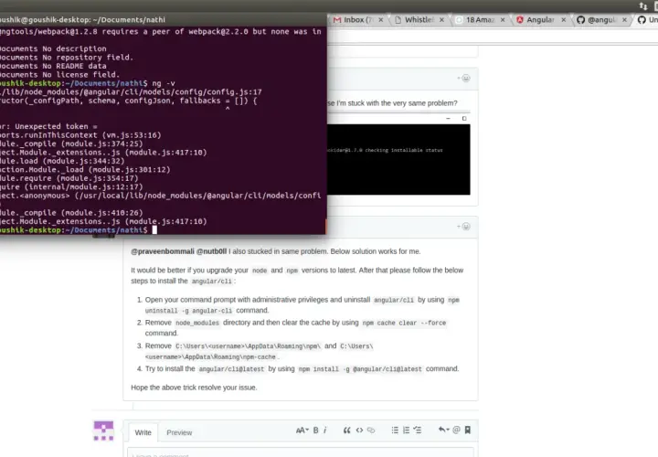This screenshot has height=457, width=658.
Task: Insert a numbered list
Action: [x=406, y=430]
